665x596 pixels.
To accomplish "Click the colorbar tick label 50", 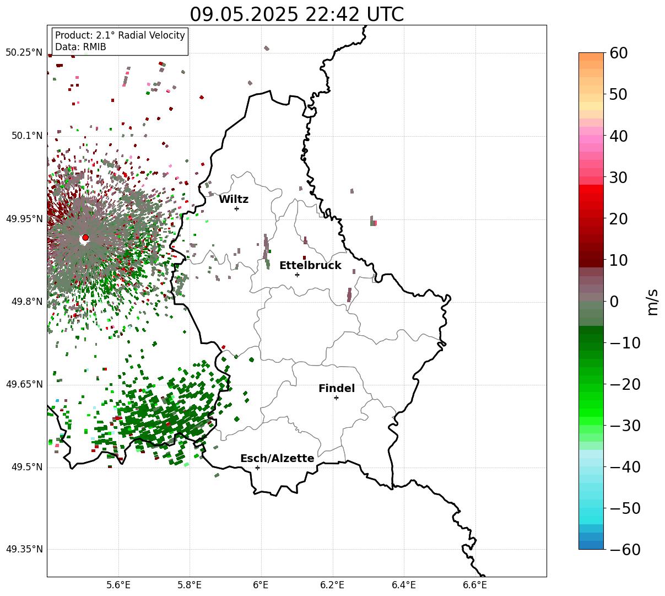I will tap(619, 94).
